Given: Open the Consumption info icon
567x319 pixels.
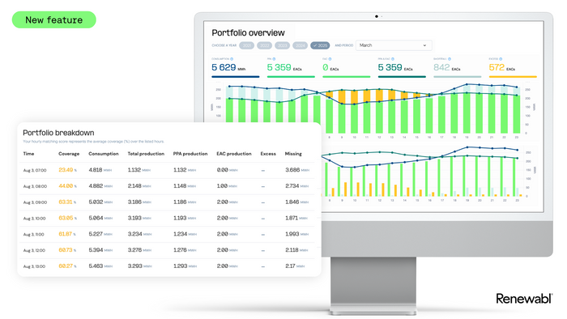Looking at the screenshot, I should 232,59.
